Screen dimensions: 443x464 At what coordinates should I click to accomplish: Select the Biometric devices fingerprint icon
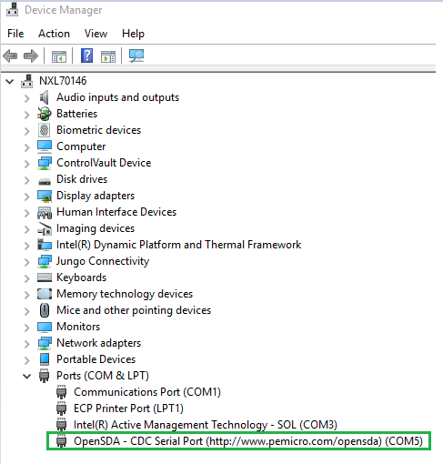(44, 130)
